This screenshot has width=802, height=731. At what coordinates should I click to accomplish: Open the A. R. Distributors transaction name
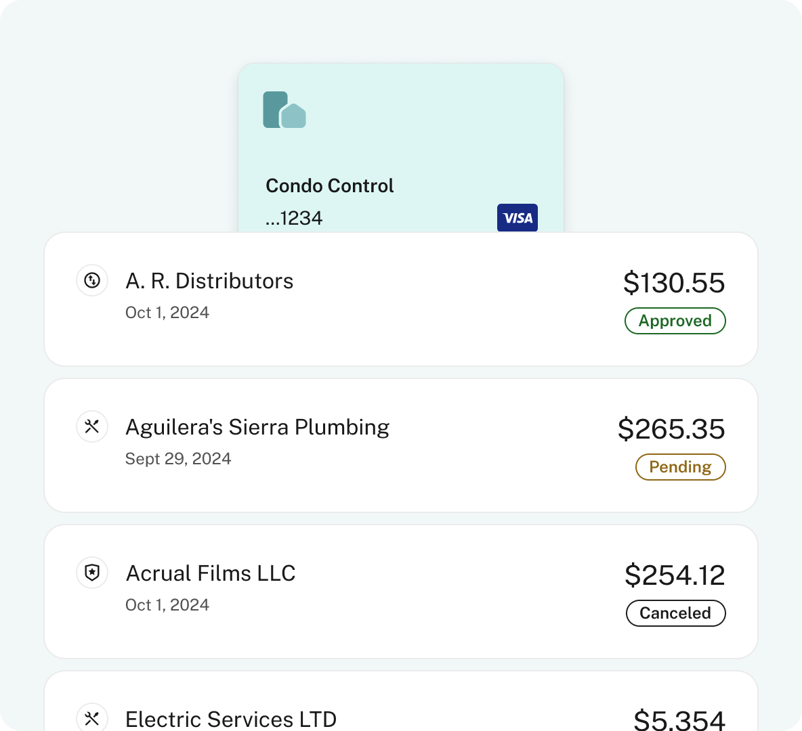(209, 281)
